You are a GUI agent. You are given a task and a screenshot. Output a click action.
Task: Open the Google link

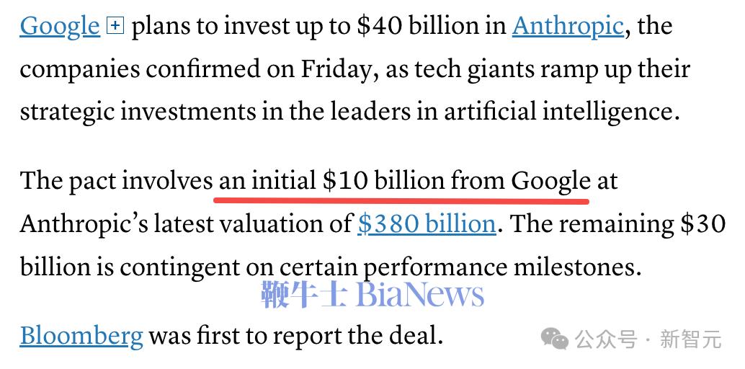[59, 27]
